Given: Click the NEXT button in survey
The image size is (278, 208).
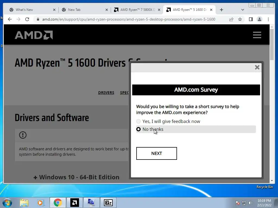Looking at the screenshot, I should (157, 153).
